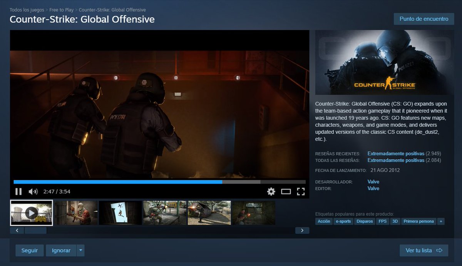462x266 pixels.
Task: Select the FPS tag
Action: [x=383, y=221]
